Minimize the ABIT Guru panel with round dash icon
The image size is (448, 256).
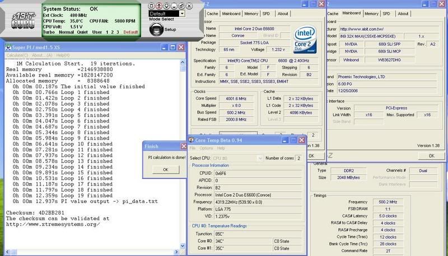tap(174, 6)
